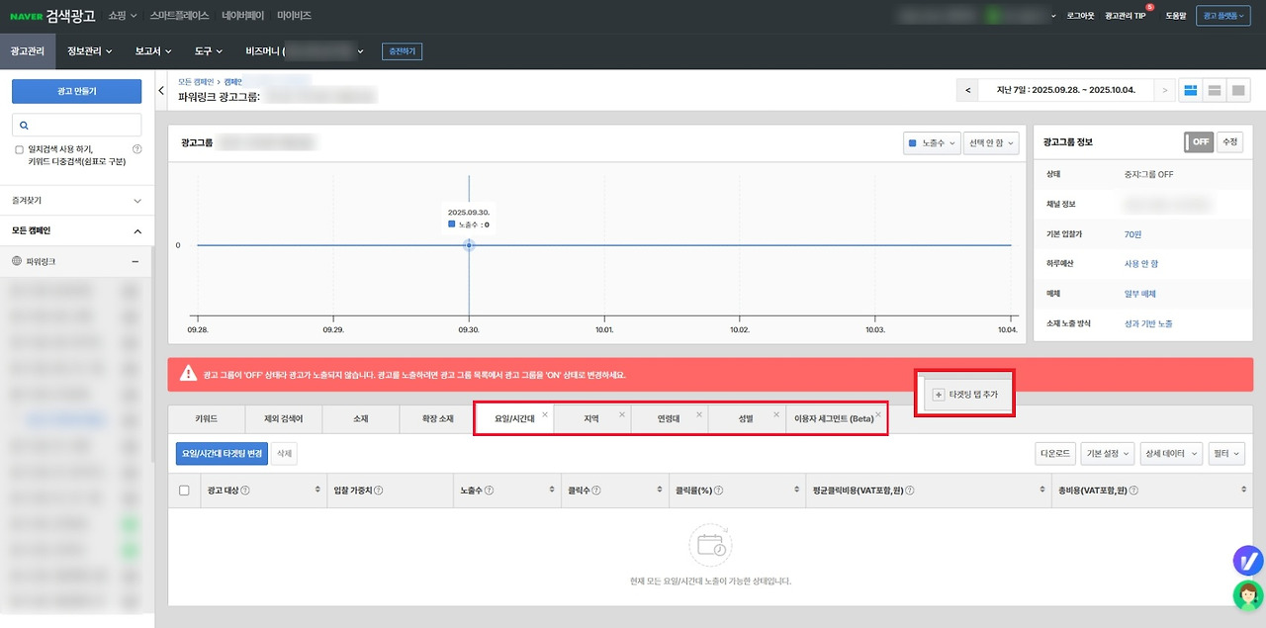Open the 선택 안 함 chart dropdown
Image resolution: width=1266 pixels, height=628 pixels.
pyautogui.click(x=992, y=143)
